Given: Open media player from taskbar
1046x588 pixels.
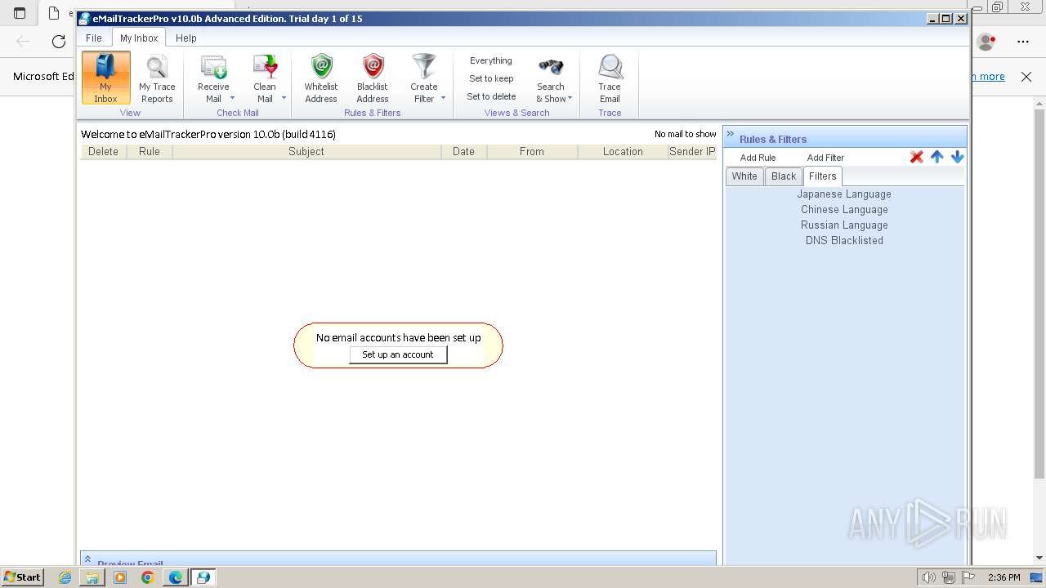Looking at the screenshot, I should click(120, 577).
